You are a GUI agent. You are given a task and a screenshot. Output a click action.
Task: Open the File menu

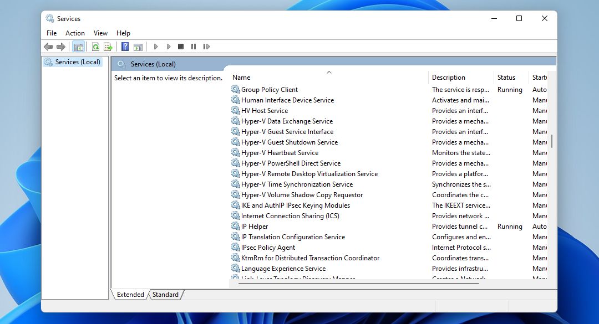[52, 33]
